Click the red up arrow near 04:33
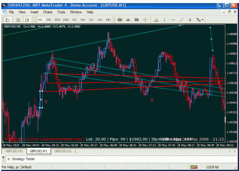The height and width of the screenshot is (171, 239). click(x=46, y=101)
